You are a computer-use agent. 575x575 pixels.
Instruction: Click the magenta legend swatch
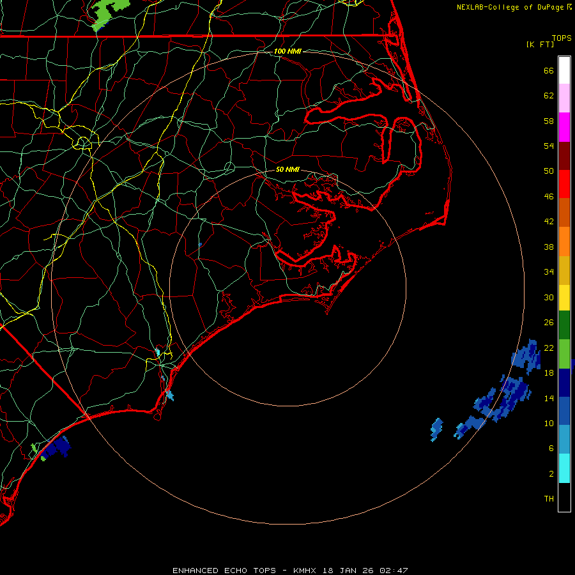pyautogui.click(x=564, y=127)
